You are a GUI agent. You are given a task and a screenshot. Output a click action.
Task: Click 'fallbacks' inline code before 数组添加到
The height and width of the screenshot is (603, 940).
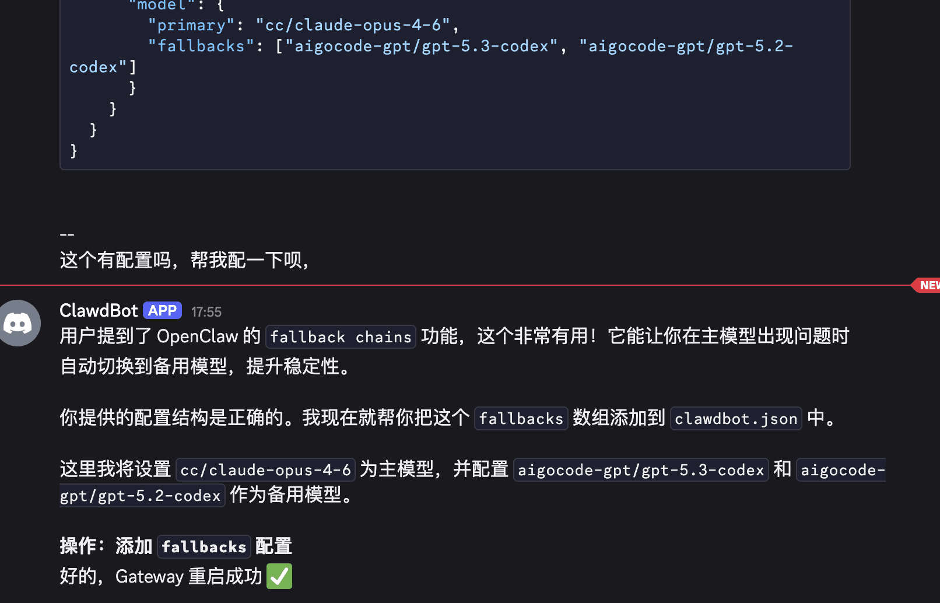[521, 419]
